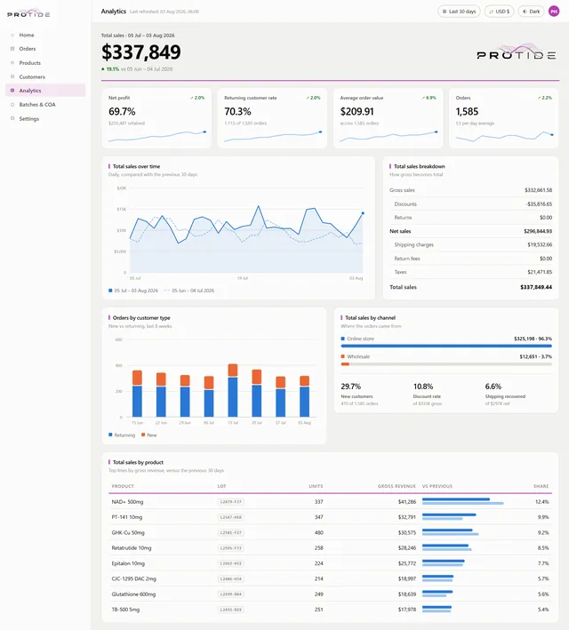Click the Wholesale channel progress bar
569x630 pixels.
tap(446, 364)
